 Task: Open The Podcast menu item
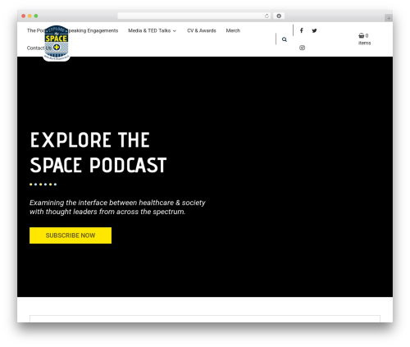point(35,30)
